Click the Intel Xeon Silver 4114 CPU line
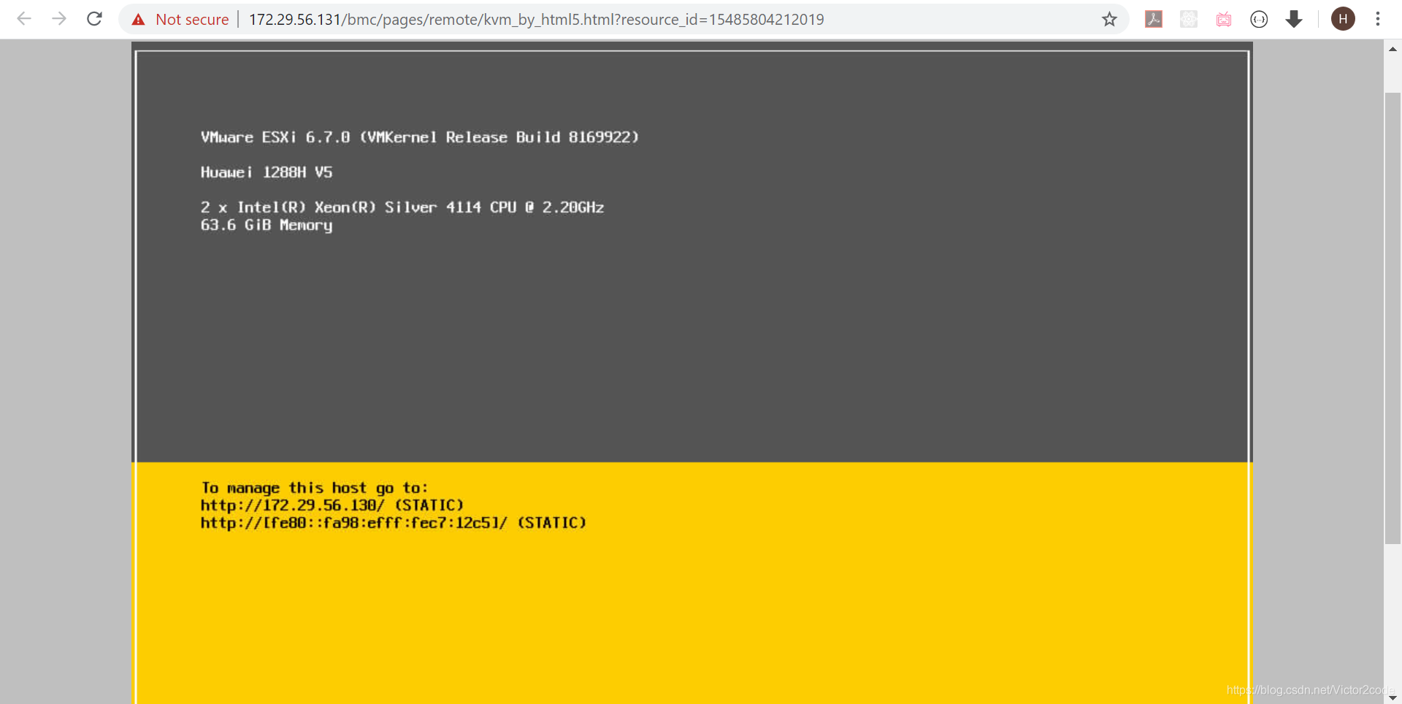1402x704 pixels. click(x=402, y=207)
